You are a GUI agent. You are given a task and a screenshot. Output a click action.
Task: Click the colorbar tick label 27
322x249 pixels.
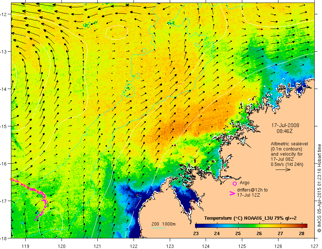point(280,233)
